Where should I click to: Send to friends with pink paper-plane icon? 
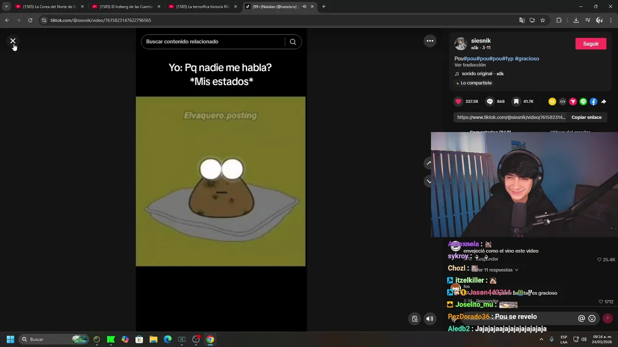coord(573,101)
